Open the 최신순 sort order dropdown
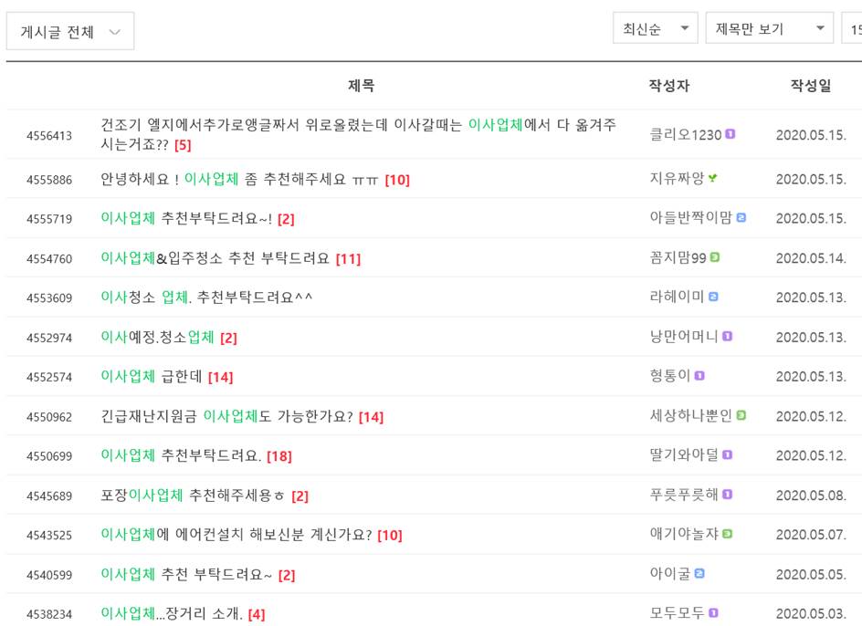862x626 pixels. pos(656,28)
